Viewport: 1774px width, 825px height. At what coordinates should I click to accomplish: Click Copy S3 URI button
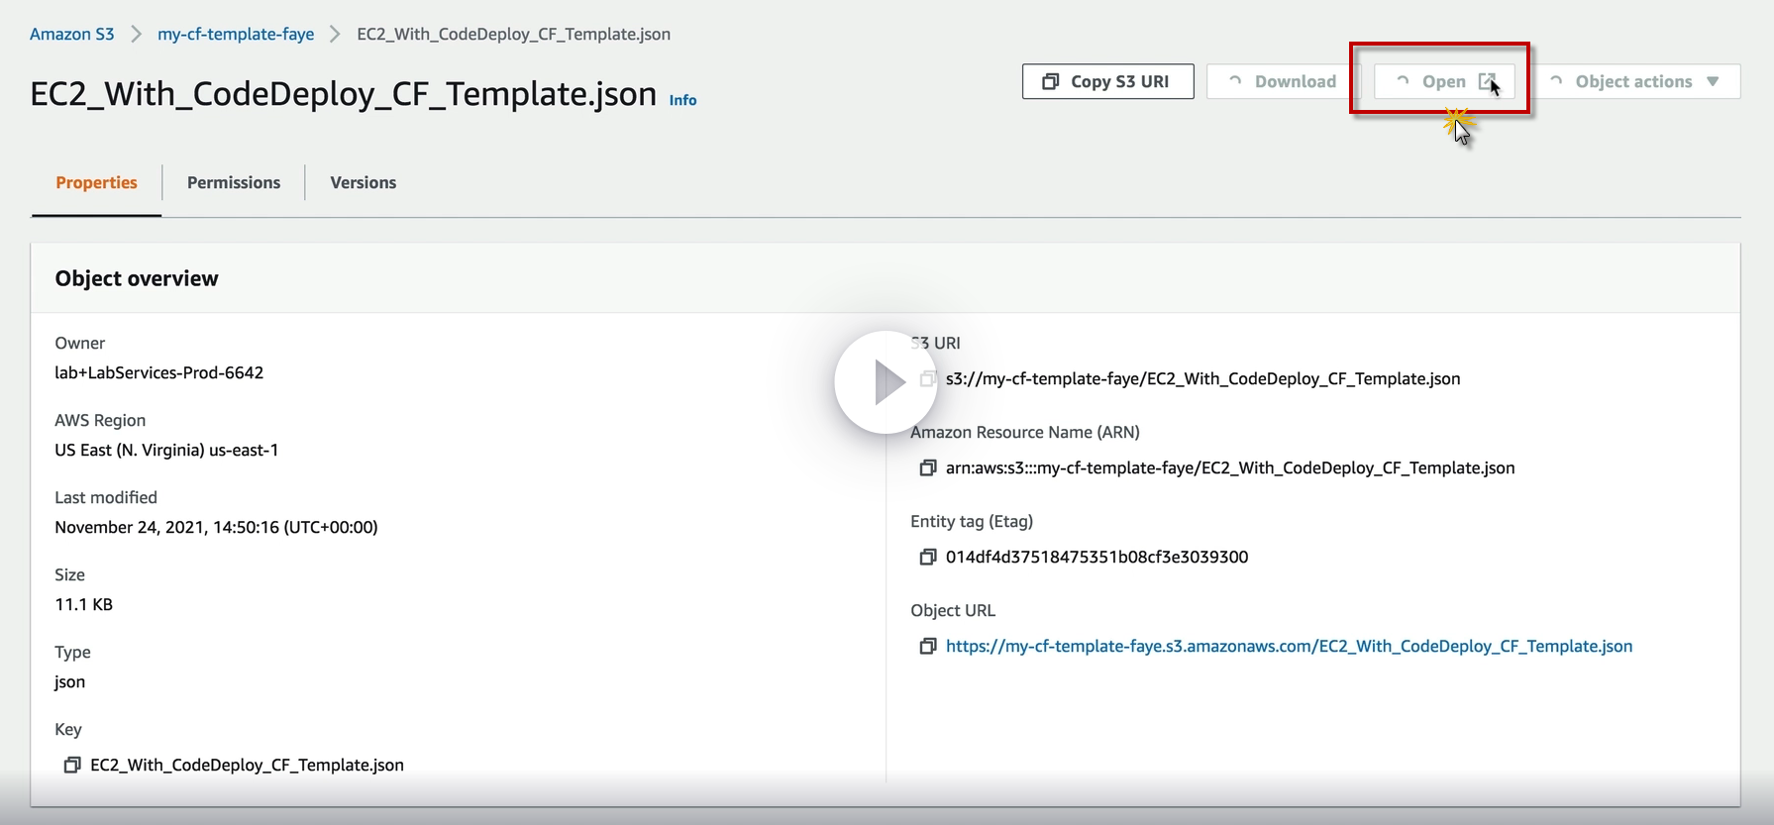click(x=1107, y=81)
